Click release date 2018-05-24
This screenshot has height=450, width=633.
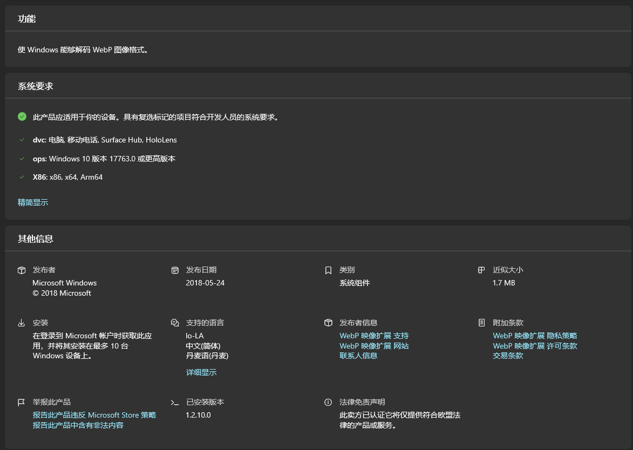(205, 283)
